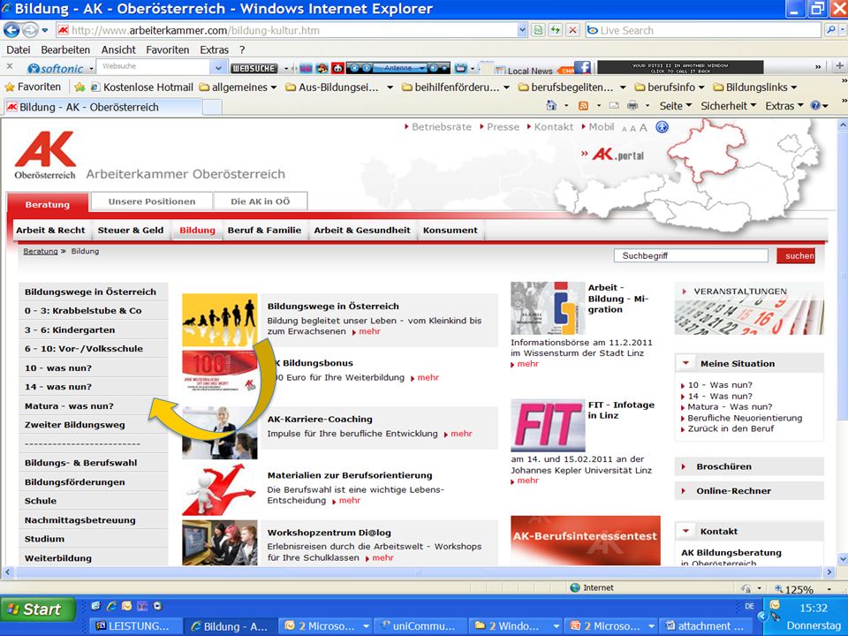Click the Live Search input box
This screenshot has width=848, height=636.
pos(703,30)
